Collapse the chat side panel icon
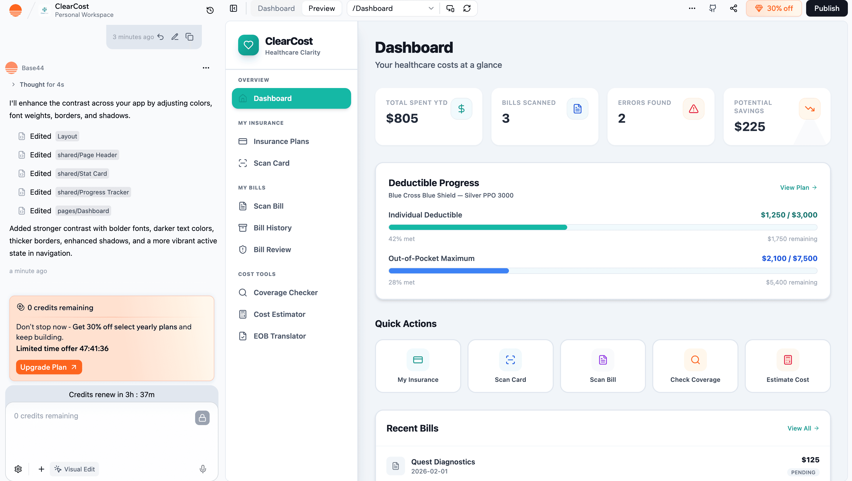Viewport: 852px width, 481px height. coord(233,9)
